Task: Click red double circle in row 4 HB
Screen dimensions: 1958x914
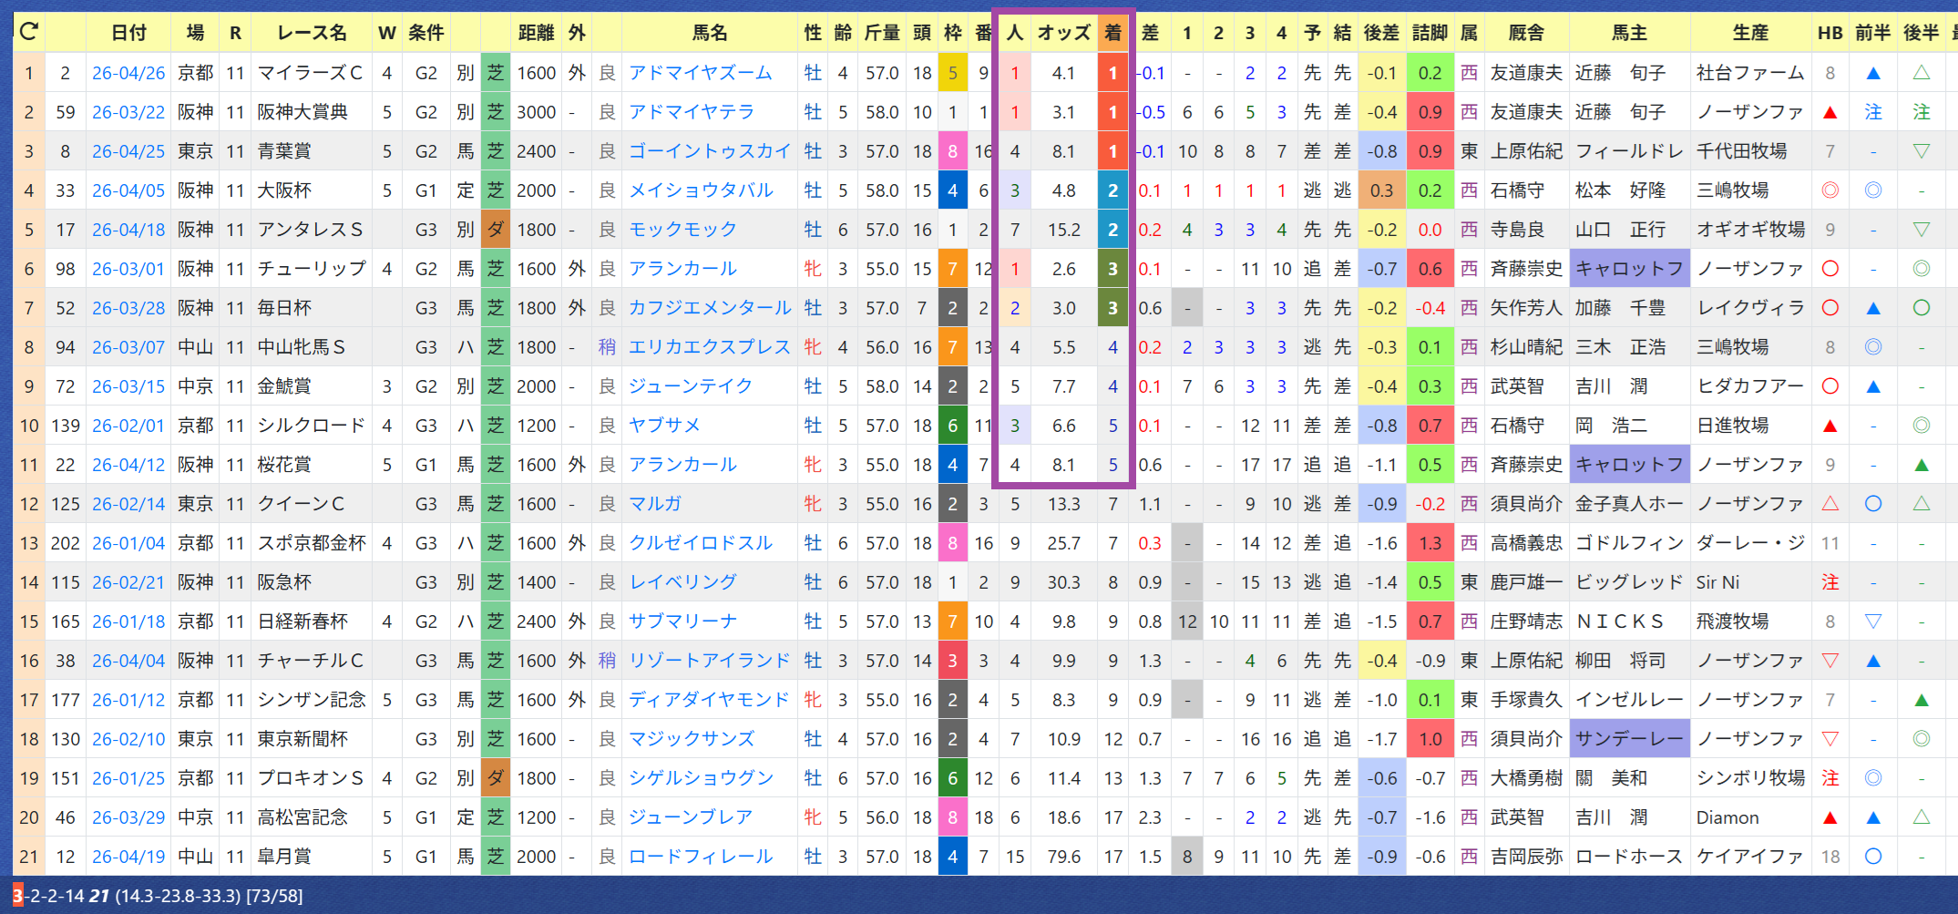Action: click(x=1830, y=190)
